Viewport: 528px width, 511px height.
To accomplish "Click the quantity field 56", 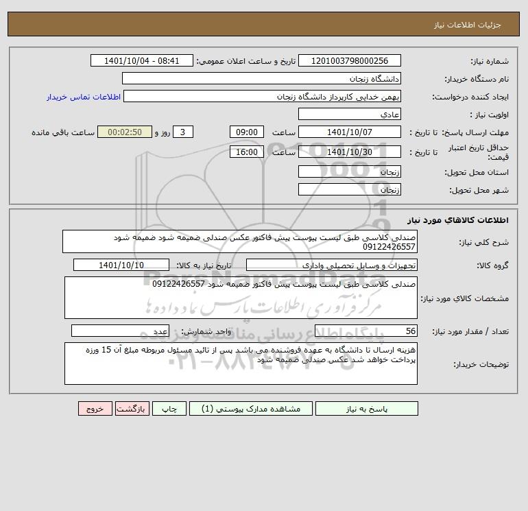I will coord(366,331).
